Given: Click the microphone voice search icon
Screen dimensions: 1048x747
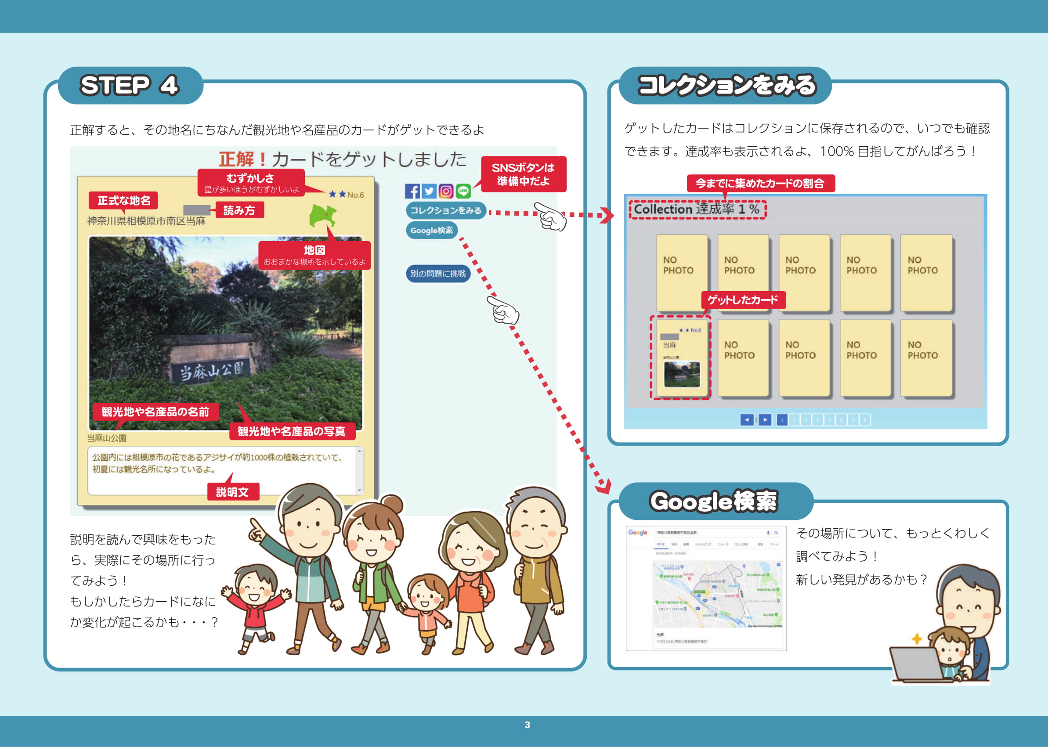Looking at the screenshot, I should [x=768, y=533].
